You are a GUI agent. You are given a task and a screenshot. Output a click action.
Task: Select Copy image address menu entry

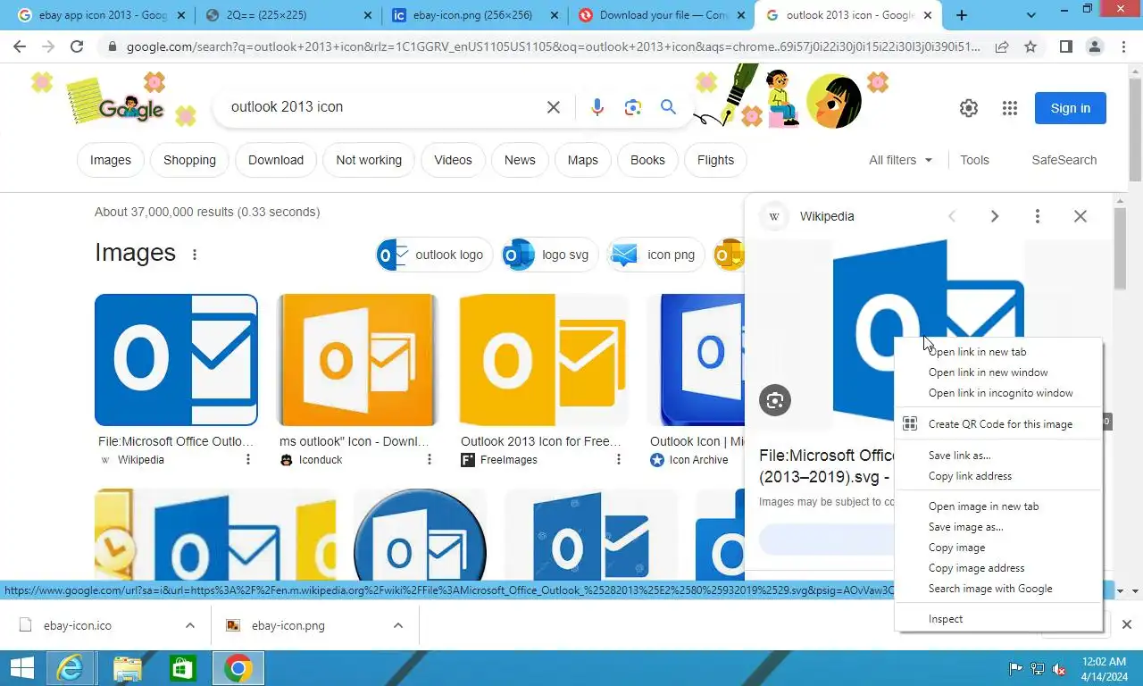998,568
